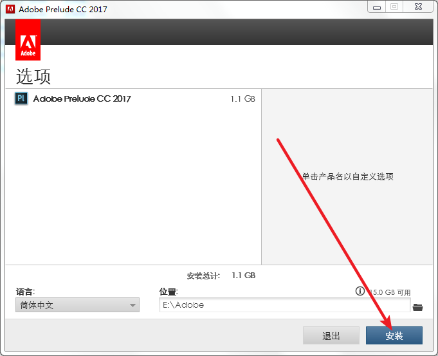Click the info icon beside available space
438x356 pixels.
[x=360, y=291]
